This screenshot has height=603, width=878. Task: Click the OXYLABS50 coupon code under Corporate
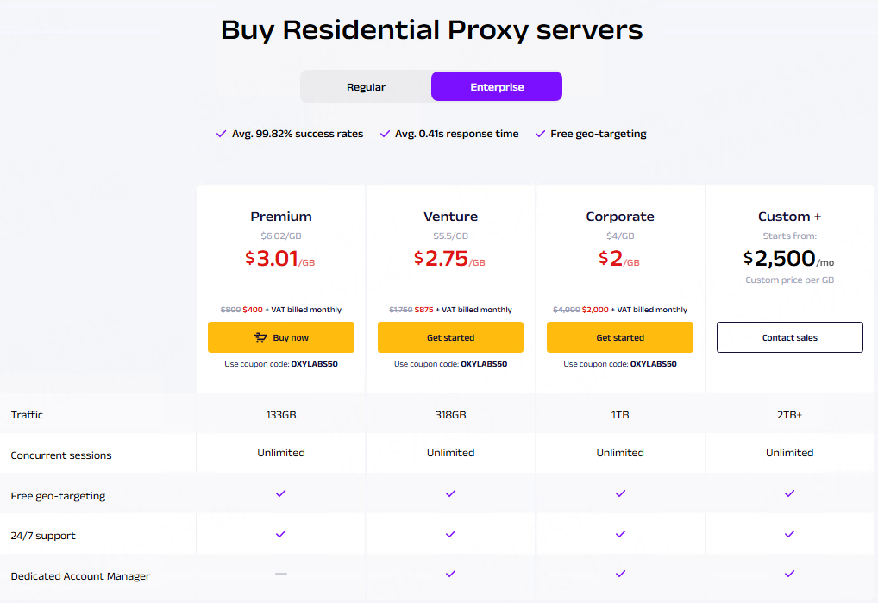653,364
